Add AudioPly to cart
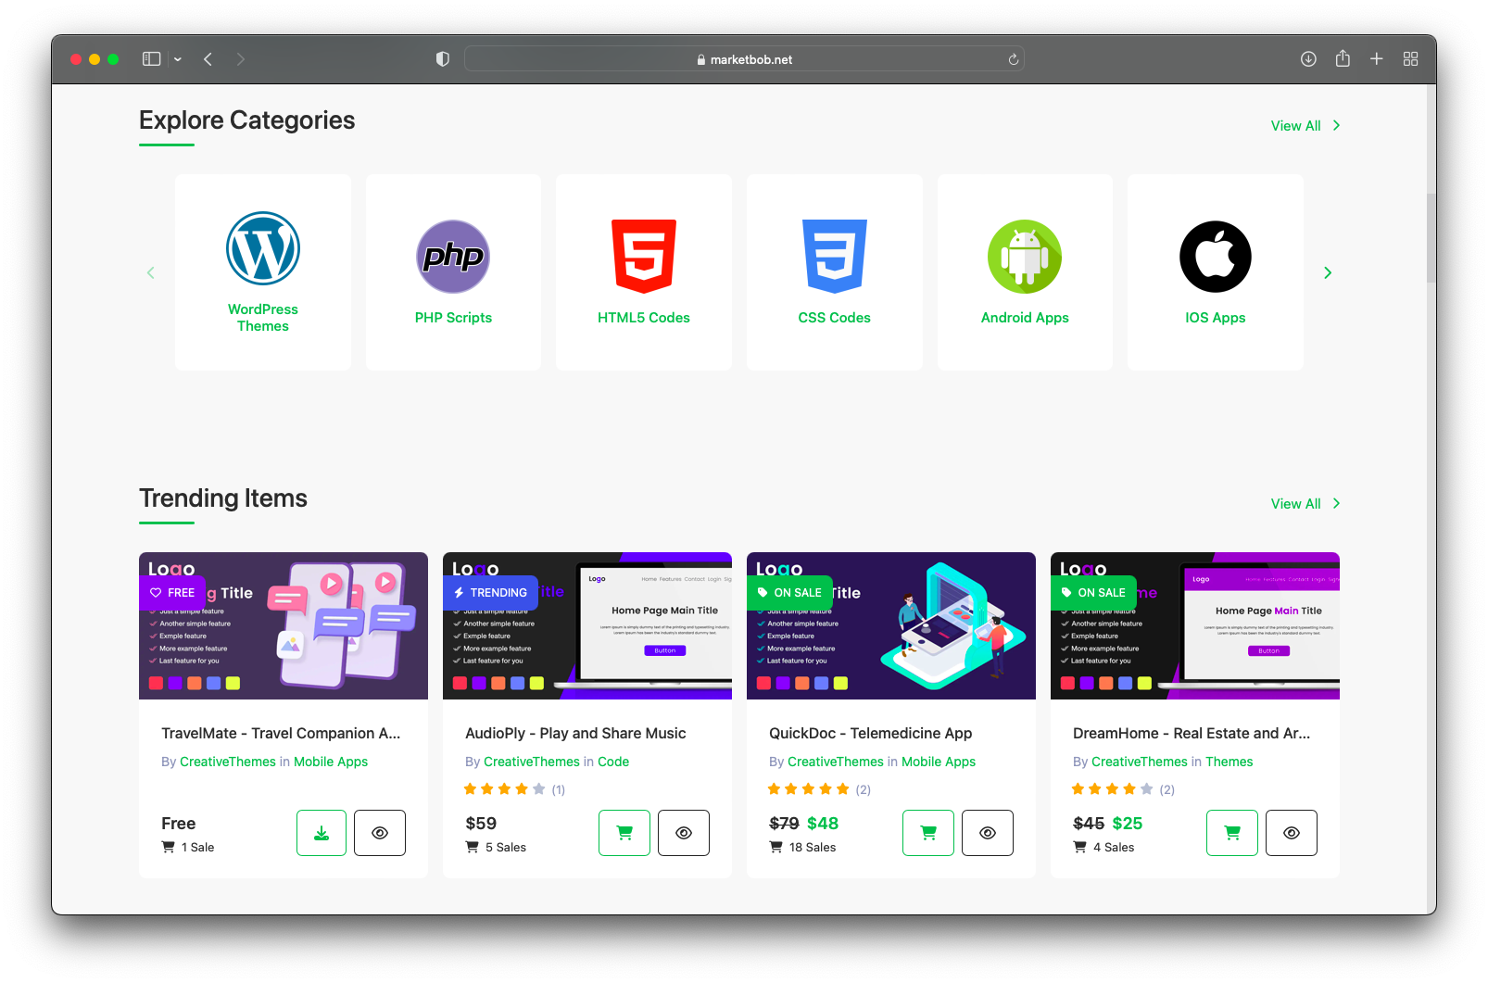The width and height of the screenshot is (1488, 983). 624,833
